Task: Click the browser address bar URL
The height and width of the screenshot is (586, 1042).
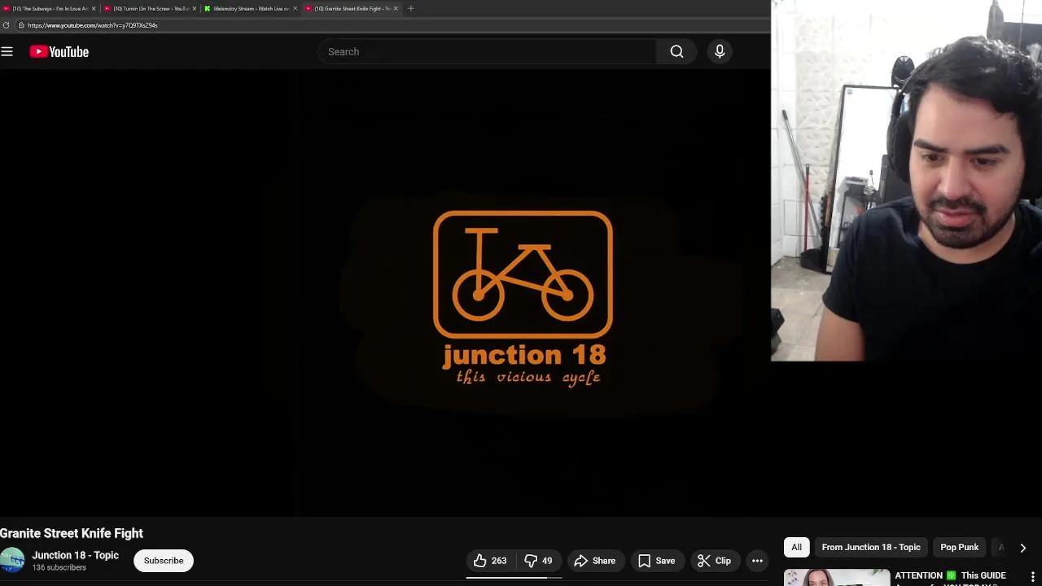Action: [x=93, y=25]
